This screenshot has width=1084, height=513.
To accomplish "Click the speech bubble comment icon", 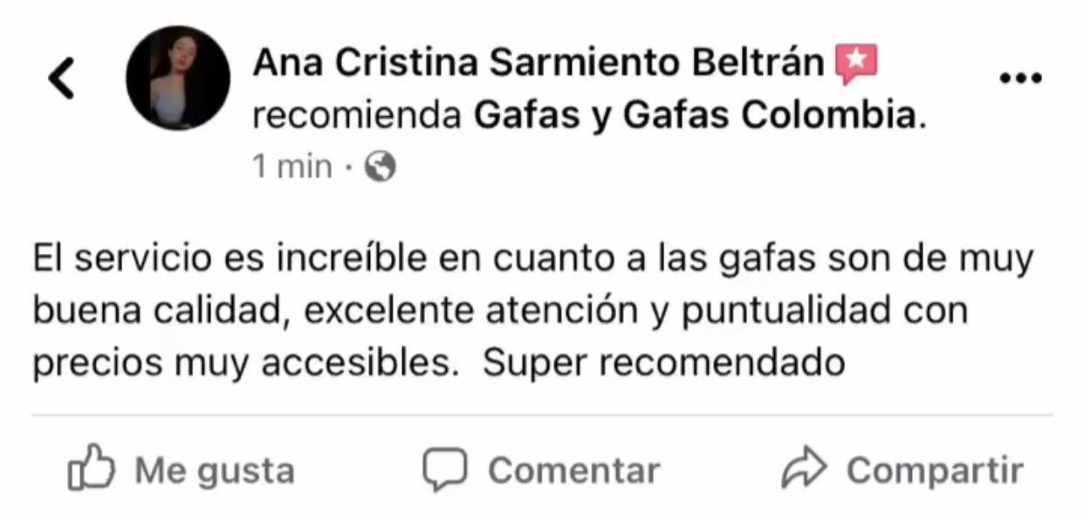I will pyautogui.click(x=445, y=471).
